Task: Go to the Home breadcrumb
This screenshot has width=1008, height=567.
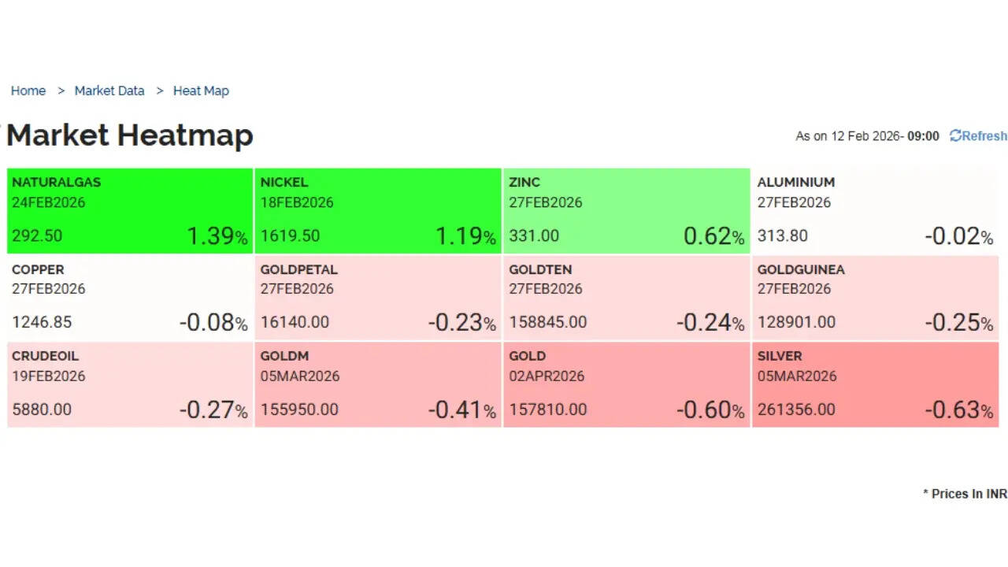Action: [x=28, y=91]
